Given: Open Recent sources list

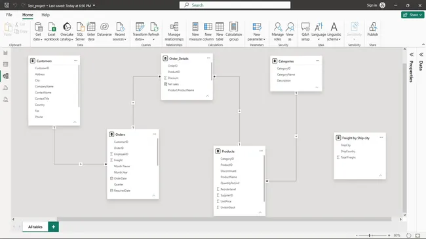Looking at the screenshot, I should pyautogui.click(x=119, y=31).
